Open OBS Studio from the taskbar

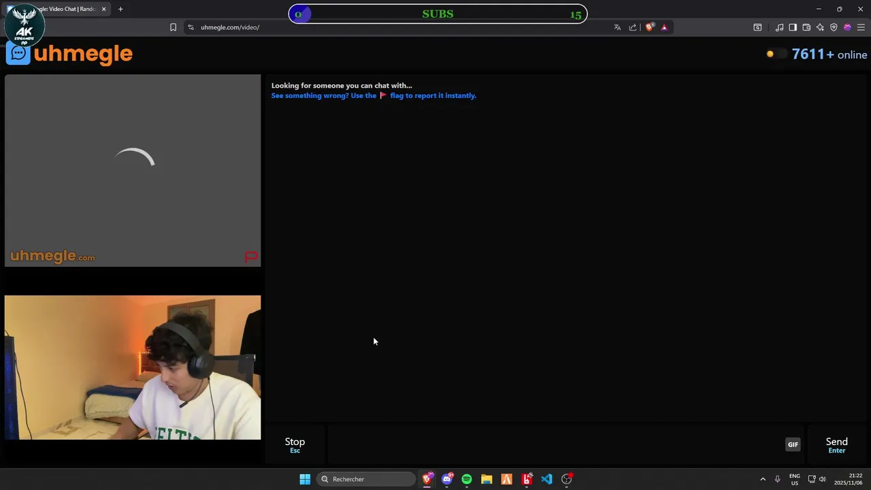566,479
